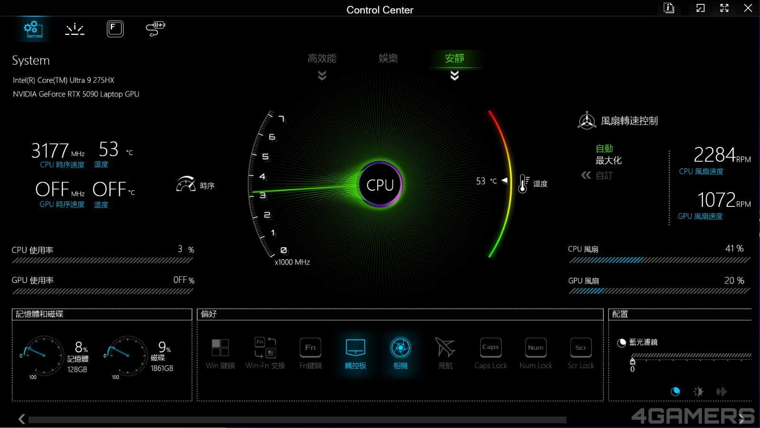Screen dimensions: 760x428
Task: Click the CPU 風扇 percentage bar
Action: coord(659,260)
